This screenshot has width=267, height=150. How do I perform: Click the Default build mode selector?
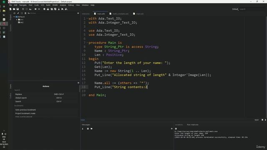click(x=235, y=9)
